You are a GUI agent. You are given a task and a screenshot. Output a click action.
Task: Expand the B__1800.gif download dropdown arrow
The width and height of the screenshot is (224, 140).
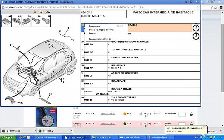point(72,131)
